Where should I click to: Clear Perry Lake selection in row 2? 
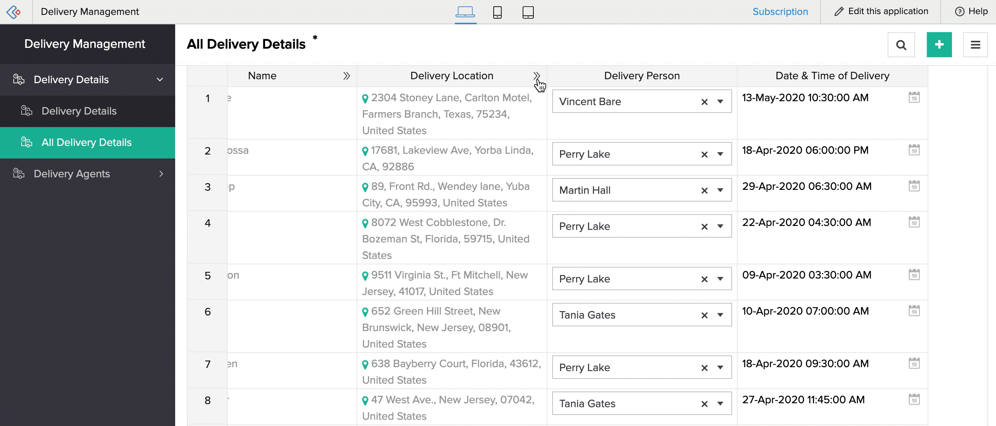point(704,155)
